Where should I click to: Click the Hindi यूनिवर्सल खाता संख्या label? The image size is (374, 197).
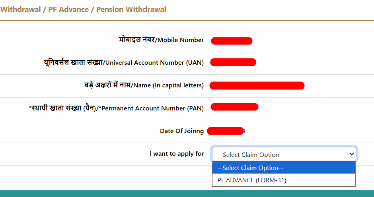pos(73,62)
